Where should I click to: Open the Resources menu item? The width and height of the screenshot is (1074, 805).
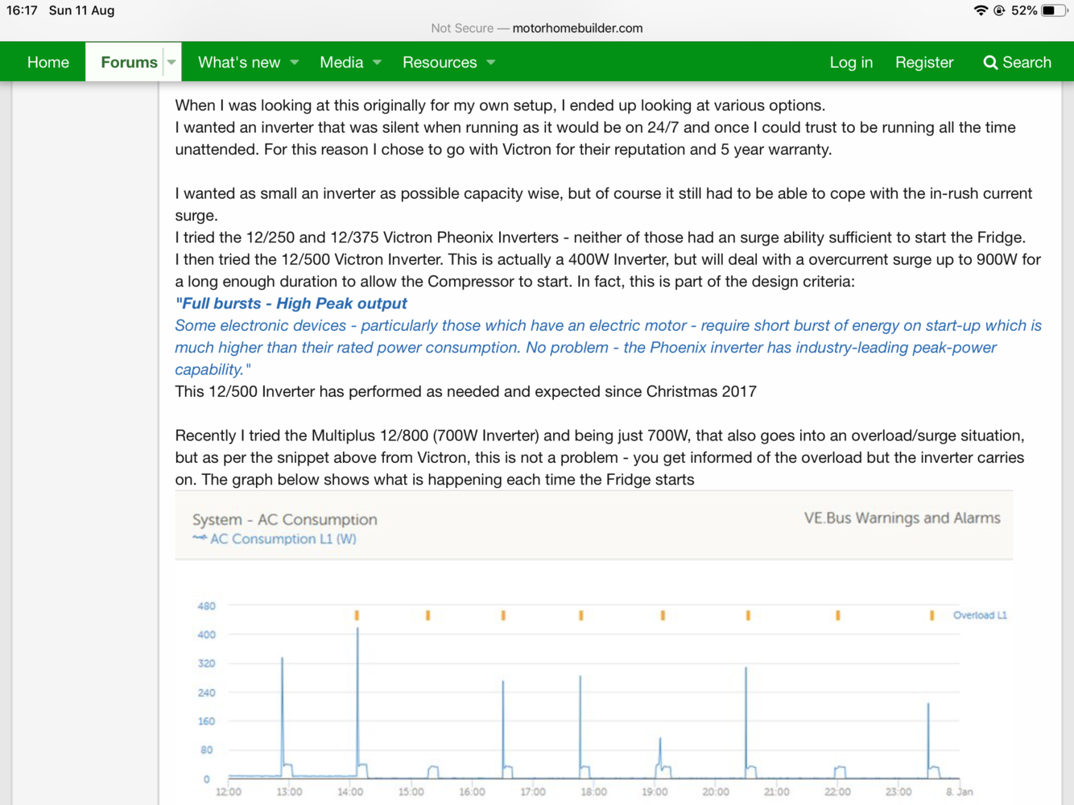[440, 62]
